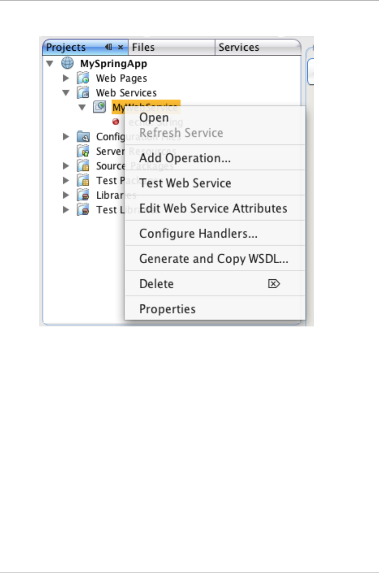Click the Web Pages folder icon
The height and width of the screenshot is (573, 379).
83,78
